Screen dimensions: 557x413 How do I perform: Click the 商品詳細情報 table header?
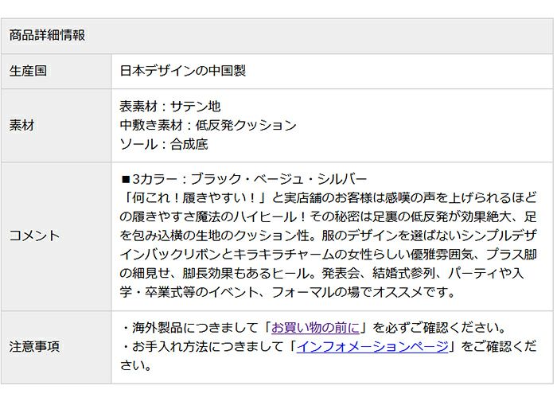pos(48,36)
